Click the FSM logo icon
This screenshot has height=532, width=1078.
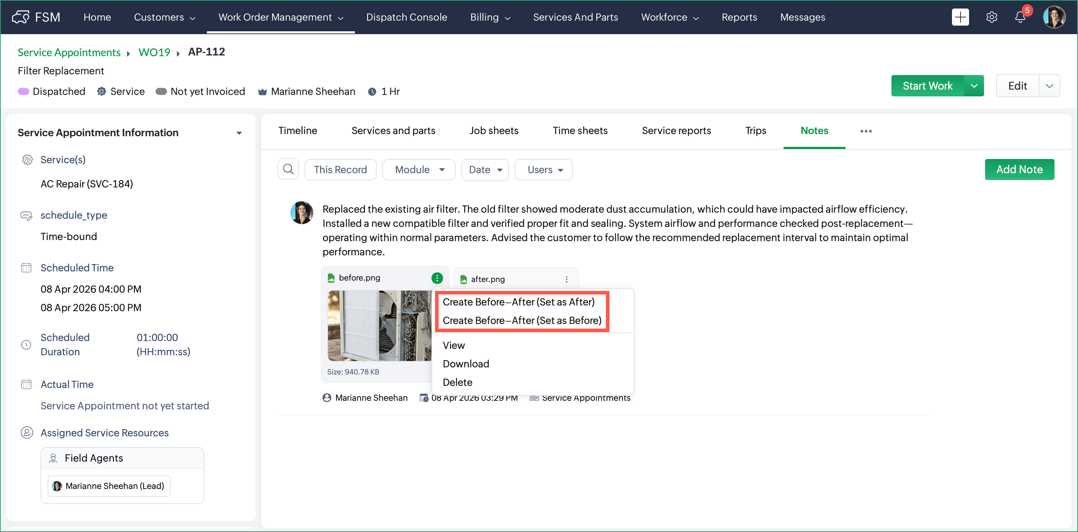tap(21, 17)
